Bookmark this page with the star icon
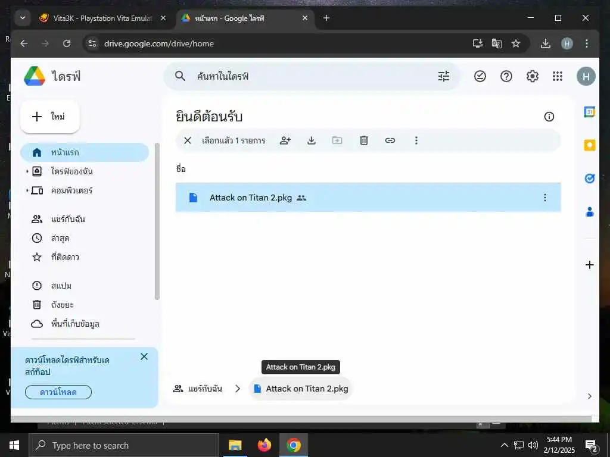610x457 pixels. coord(516,43)
